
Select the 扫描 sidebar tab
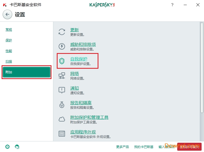9,62
